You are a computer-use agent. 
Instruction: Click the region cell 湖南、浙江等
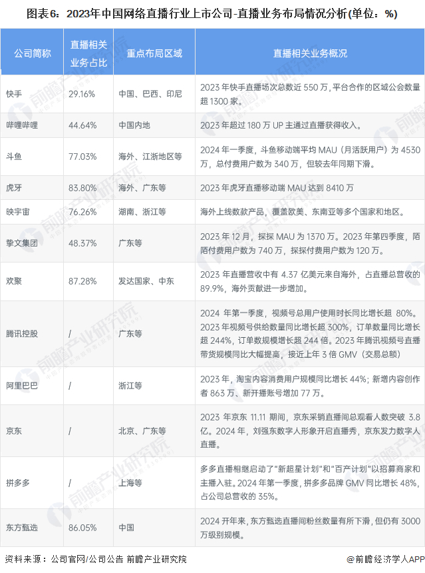coord(142,212)
